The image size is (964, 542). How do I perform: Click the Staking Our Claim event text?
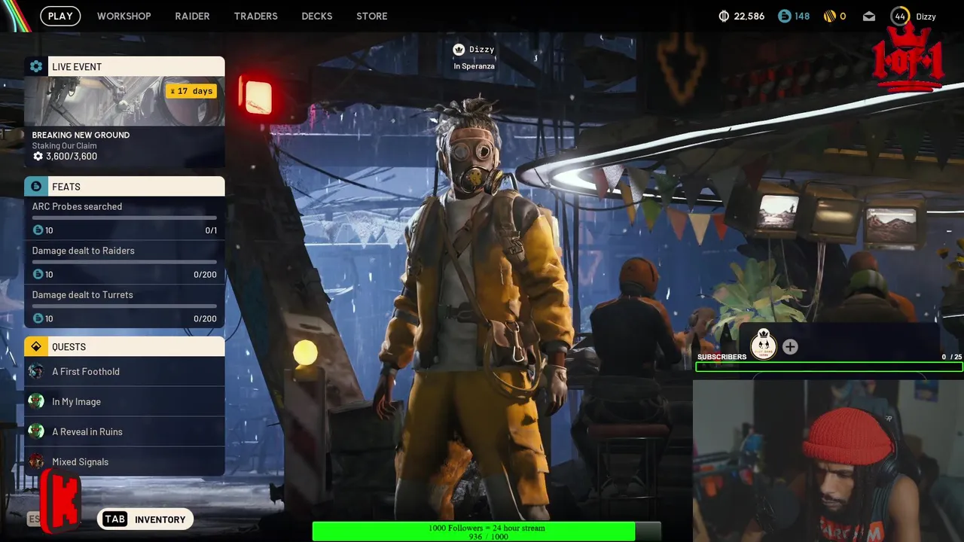click(64, 146)
